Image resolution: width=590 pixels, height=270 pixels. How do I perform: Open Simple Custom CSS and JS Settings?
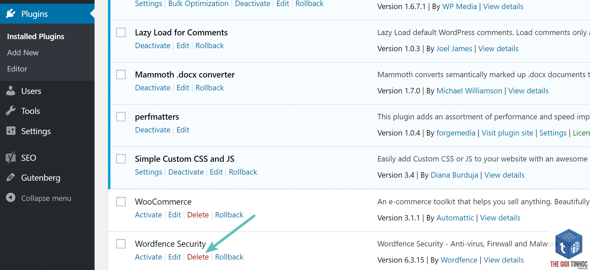point(149,172)
